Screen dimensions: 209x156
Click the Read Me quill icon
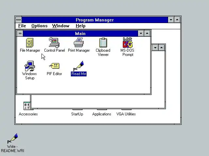point(79,66)
